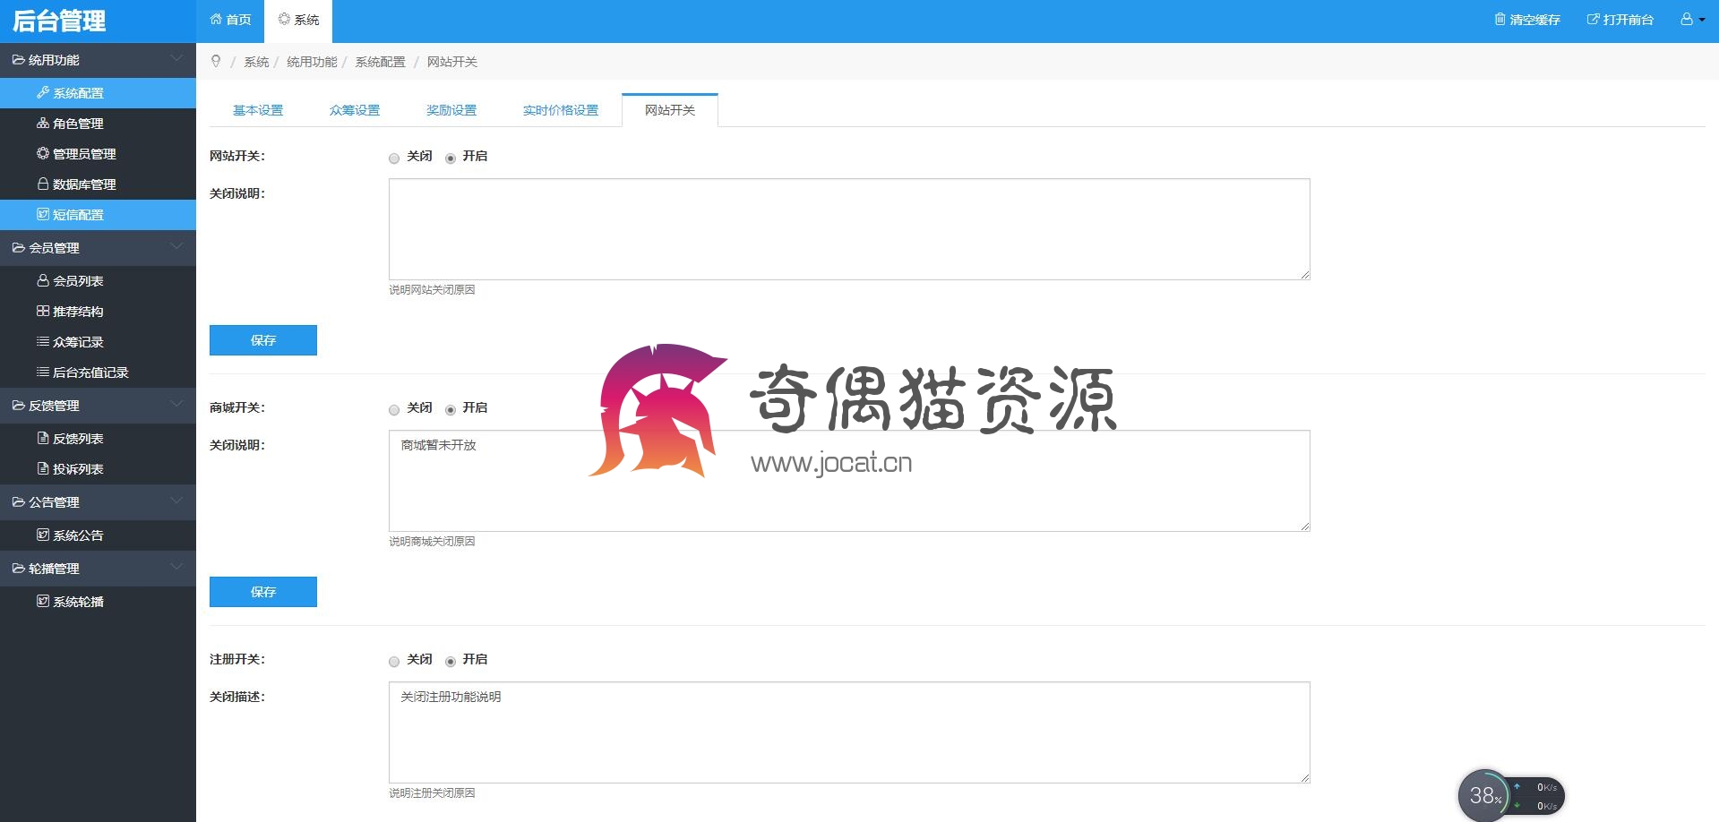Click inside the 网站开关 关闭说明 textarea
The width and height of the screenshot is (1719, 822).
coord(849,229)
